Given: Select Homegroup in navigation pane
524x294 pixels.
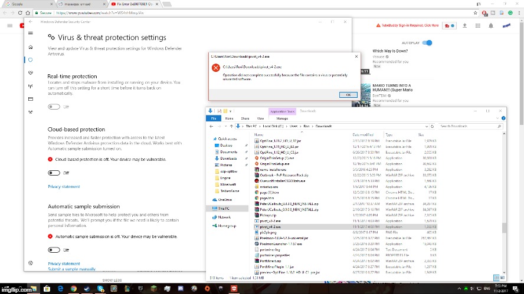Looking at the screenshot, I should pyautogui.click(x=227, y=226).
